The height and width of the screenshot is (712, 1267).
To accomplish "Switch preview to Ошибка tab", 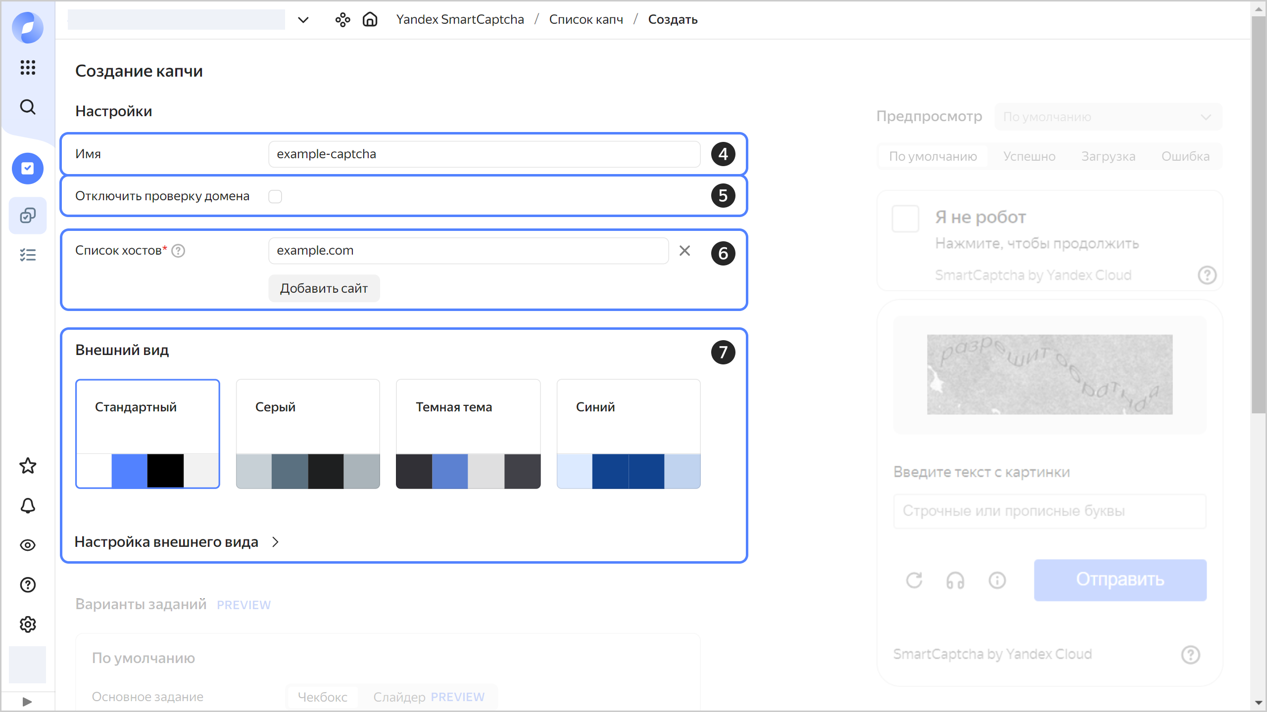I will (1185, 157).
